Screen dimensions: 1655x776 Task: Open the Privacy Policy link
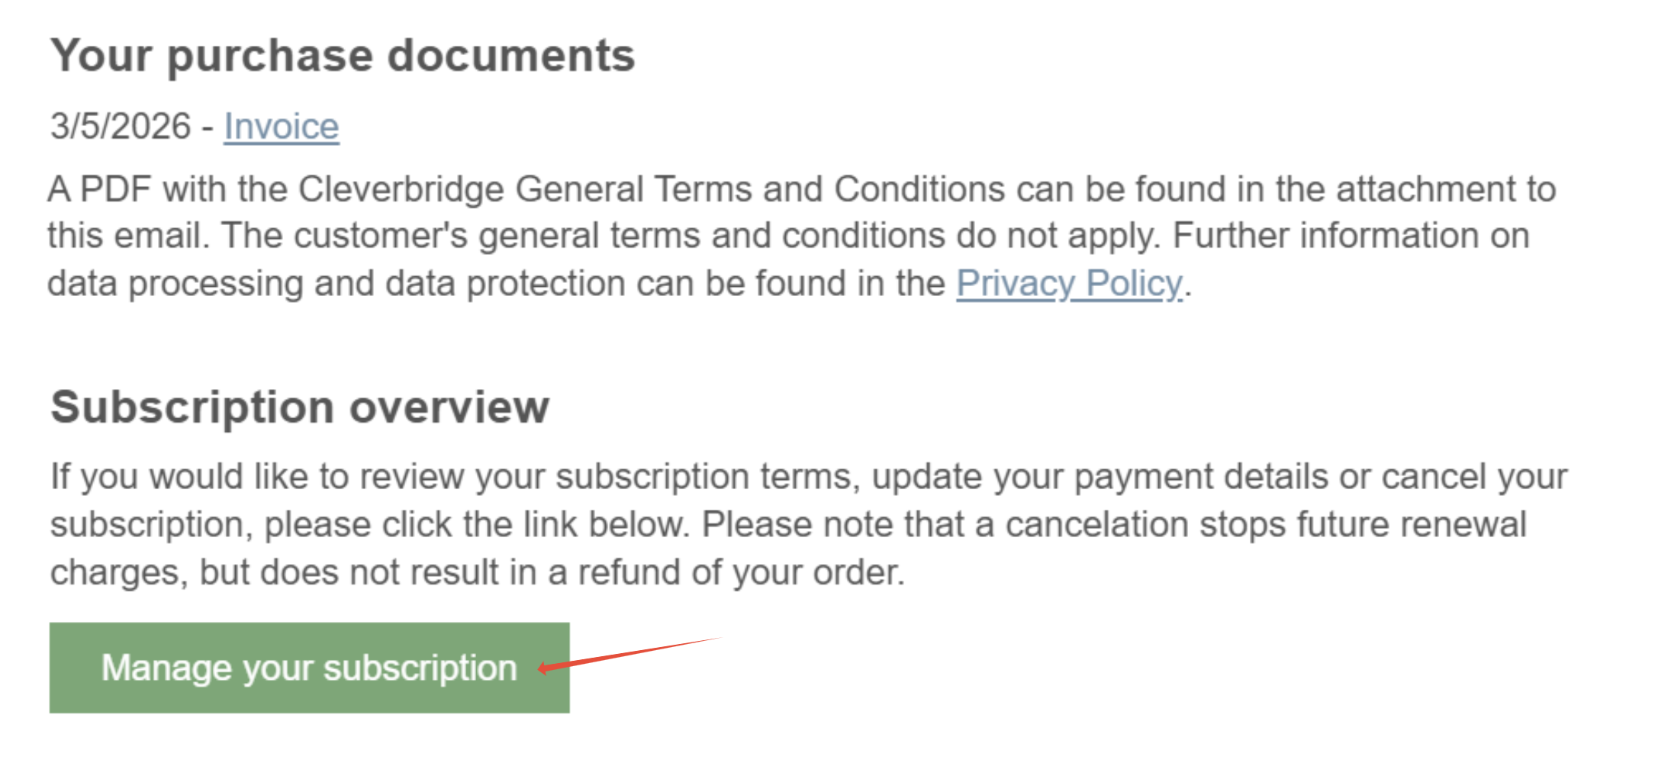coord(1069,284)
